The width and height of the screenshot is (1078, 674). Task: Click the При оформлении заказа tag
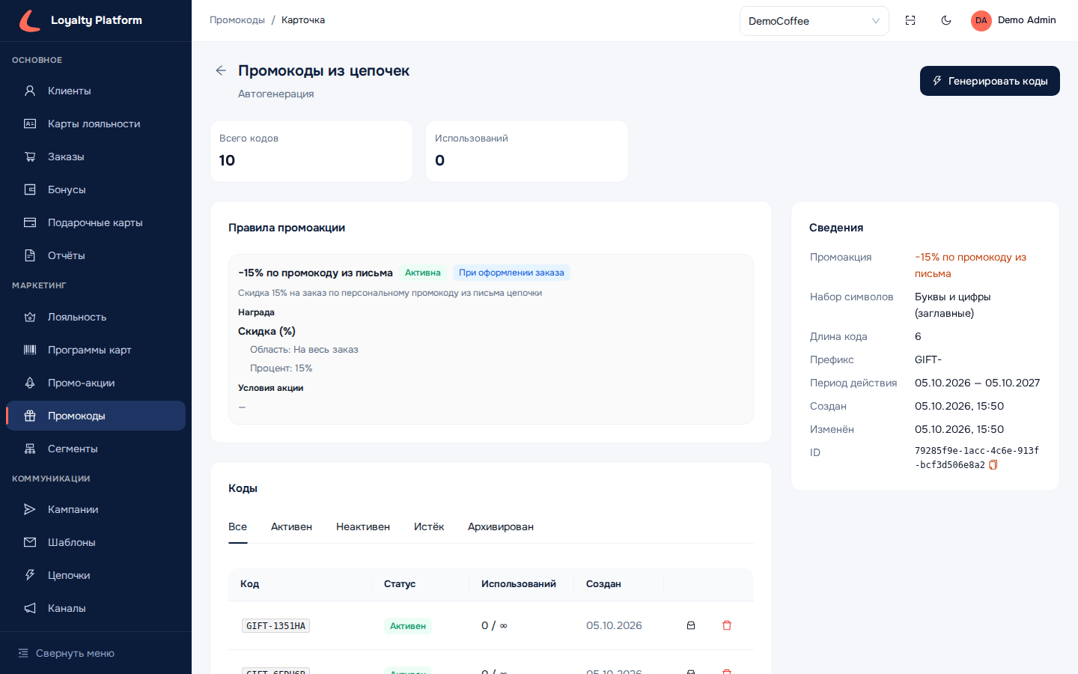point(511,273)
